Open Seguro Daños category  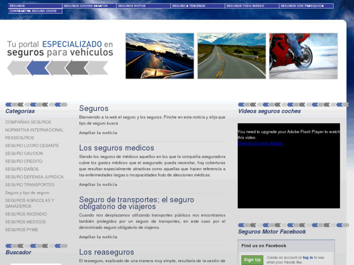22,169
